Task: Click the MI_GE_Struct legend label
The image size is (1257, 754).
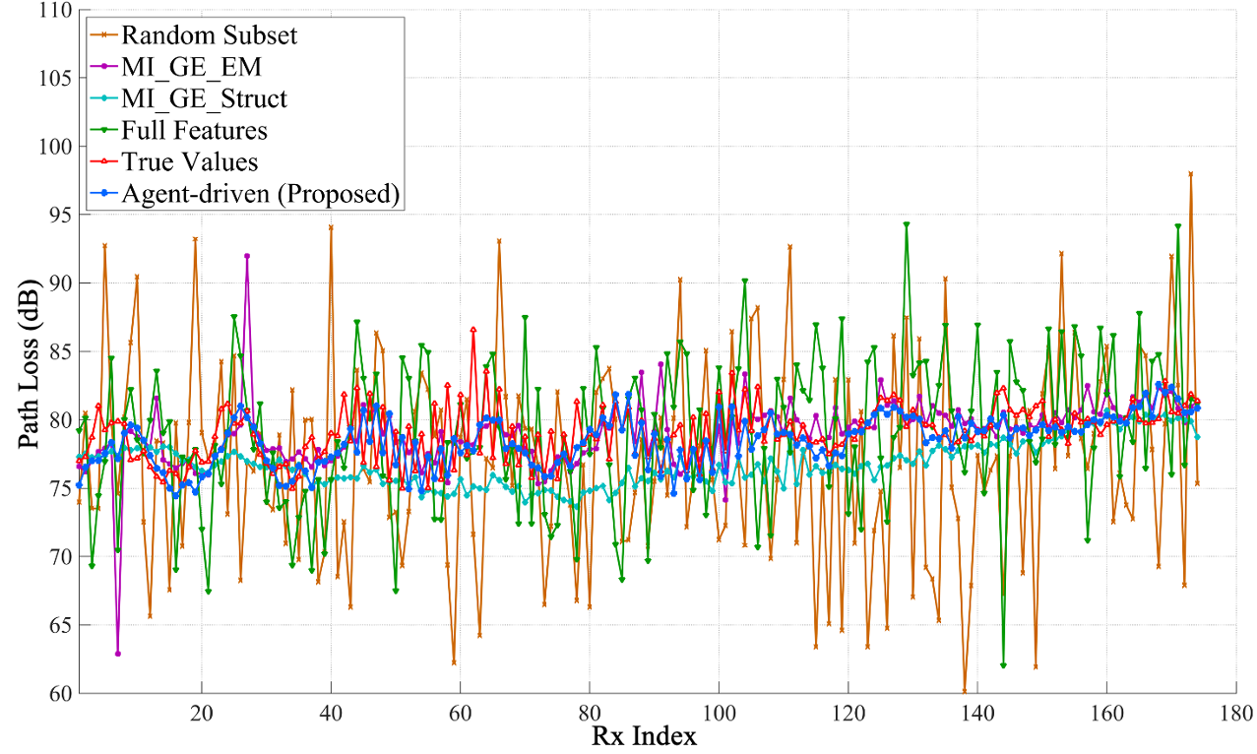Action: [205, 99]
